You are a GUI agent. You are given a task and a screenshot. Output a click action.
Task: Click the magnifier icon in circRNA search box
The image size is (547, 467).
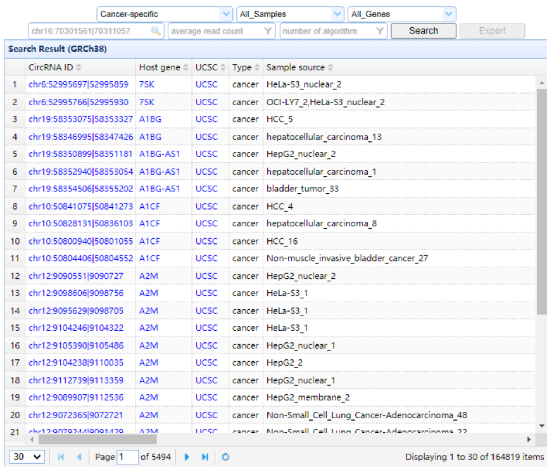(x=156, y=31)
